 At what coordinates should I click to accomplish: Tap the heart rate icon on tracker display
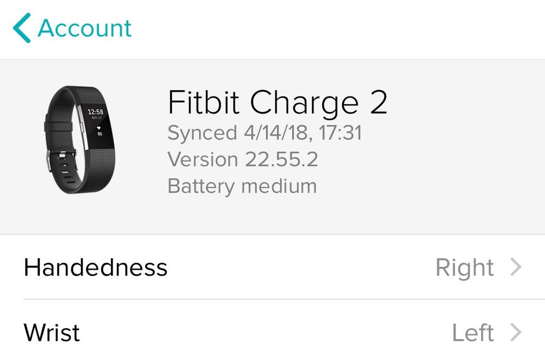click(x=99, y=128)
